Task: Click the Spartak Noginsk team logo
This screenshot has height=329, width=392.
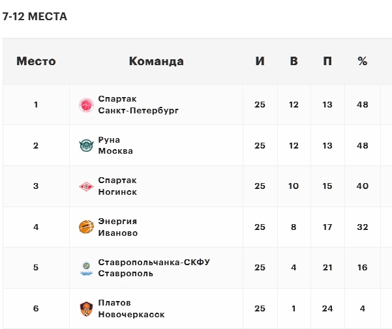Action: [86, 186]
